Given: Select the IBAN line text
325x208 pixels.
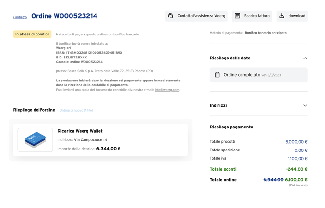Looking at the screenshot, I should (89, 53).
